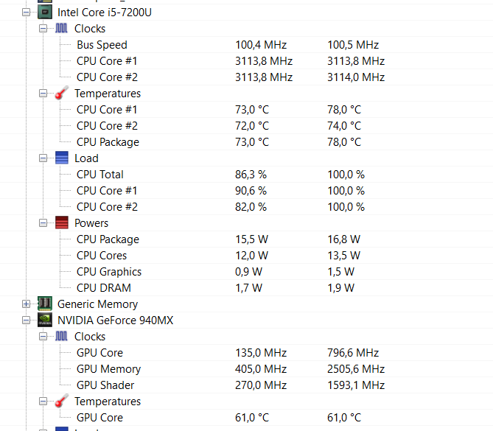Select the CPU Total load row
493x431 pixels.
pyautogui.click(x=100, y=175)
